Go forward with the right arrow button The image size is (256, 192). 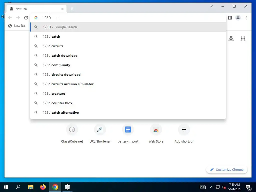pos(18,18)
